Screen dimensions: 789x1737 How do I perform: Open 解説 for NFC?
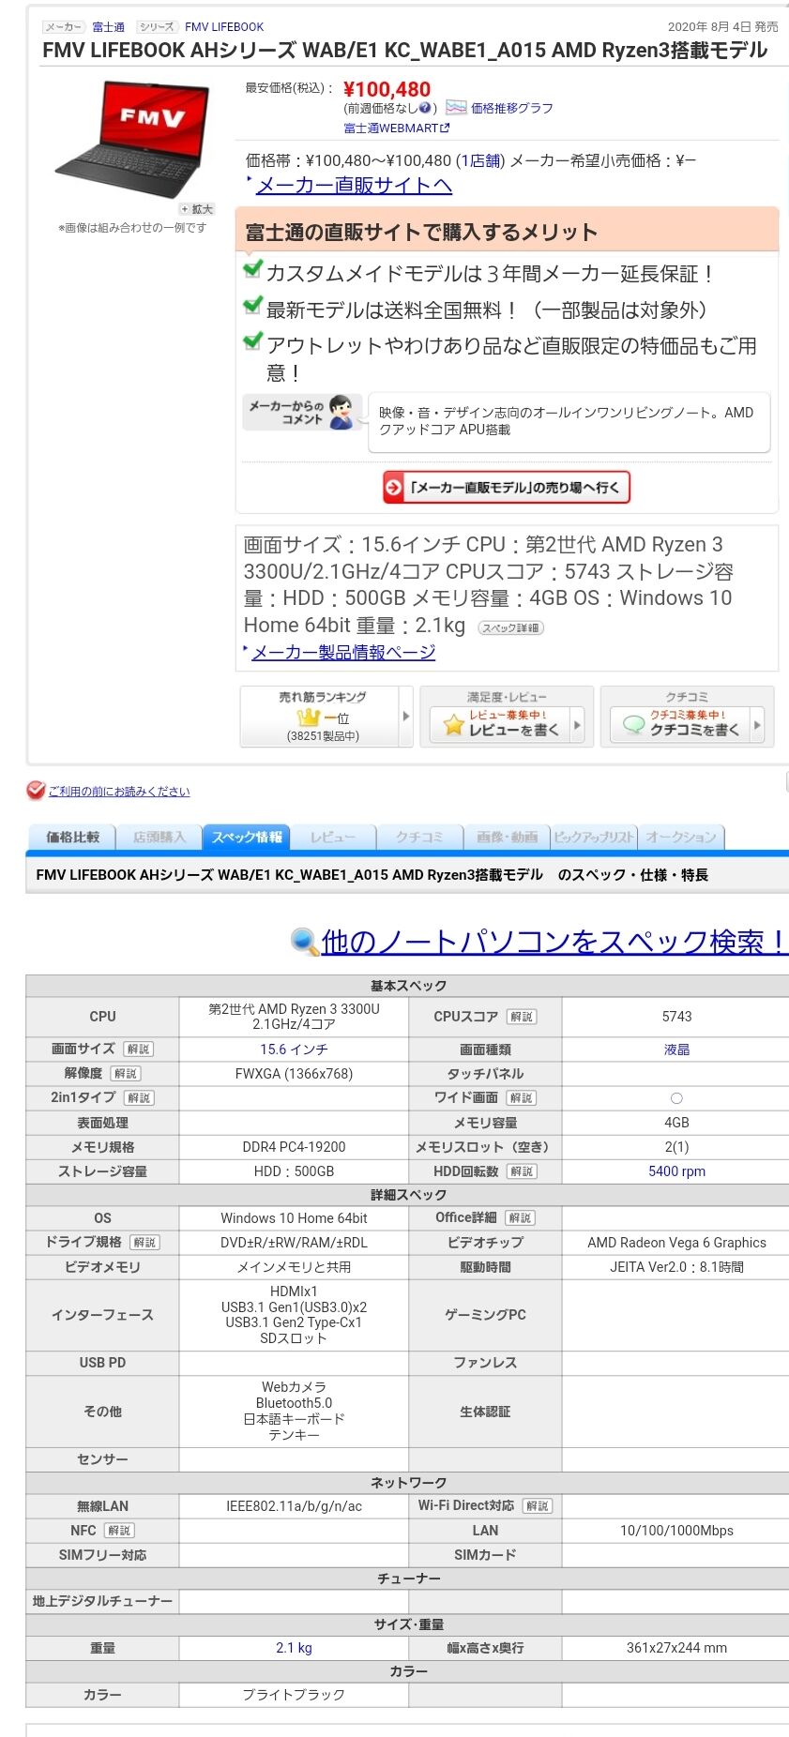pos(119,1531)
